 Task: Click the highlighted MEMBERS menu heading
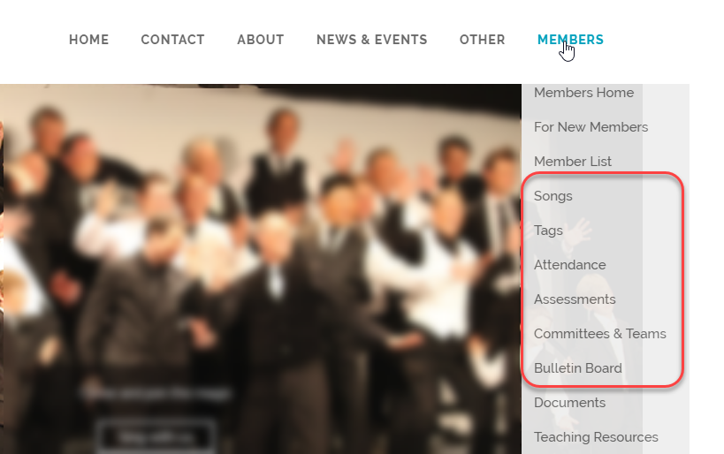point(570,40)
